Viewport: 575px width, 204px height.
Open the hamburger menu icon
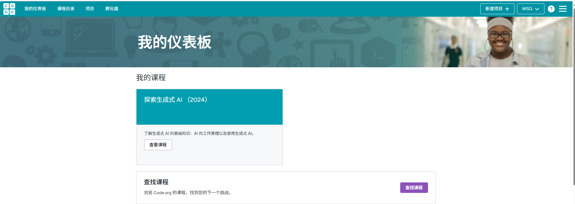(563, 9)
